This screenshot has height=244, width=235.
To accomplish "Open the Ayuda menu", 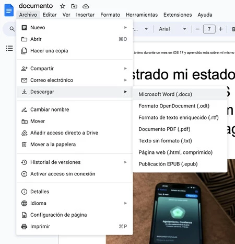I will point(205,15).
